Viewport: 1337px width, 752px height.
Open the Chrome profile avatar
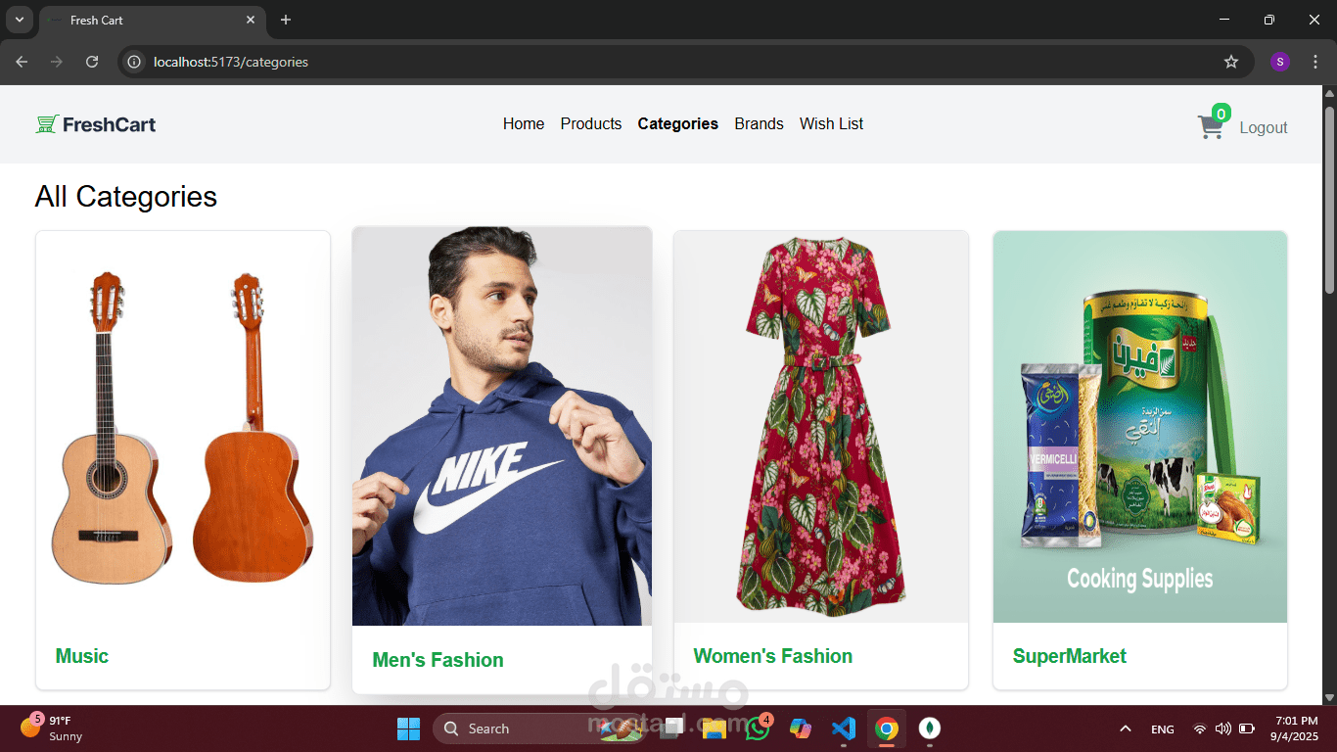click(x=1280, y=62)
